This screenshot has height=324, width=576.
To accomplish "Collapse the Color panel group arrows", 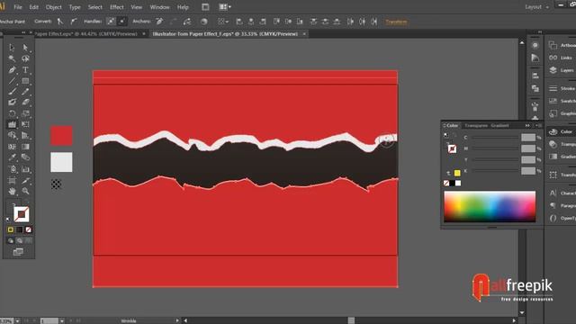I will coord(527,126).
